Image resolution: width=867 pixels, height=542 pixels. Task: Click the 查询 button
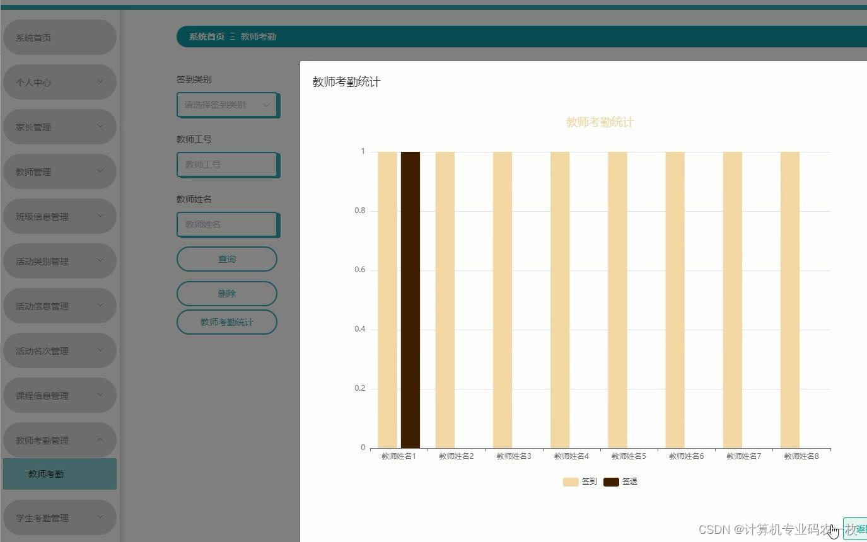(227, 259)
